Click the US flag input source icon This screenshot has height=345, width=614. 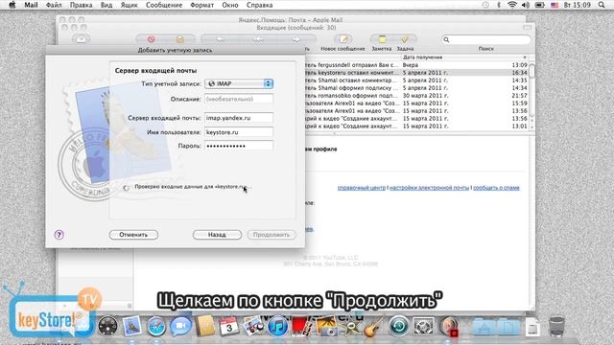point(555,5)
